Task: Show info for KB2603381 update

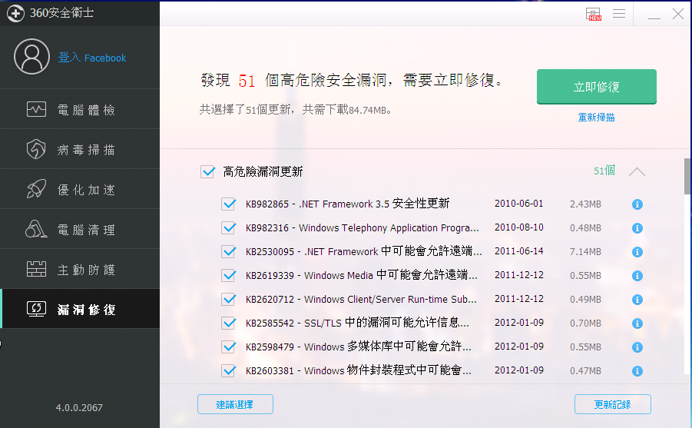Action: pos(637,371)
